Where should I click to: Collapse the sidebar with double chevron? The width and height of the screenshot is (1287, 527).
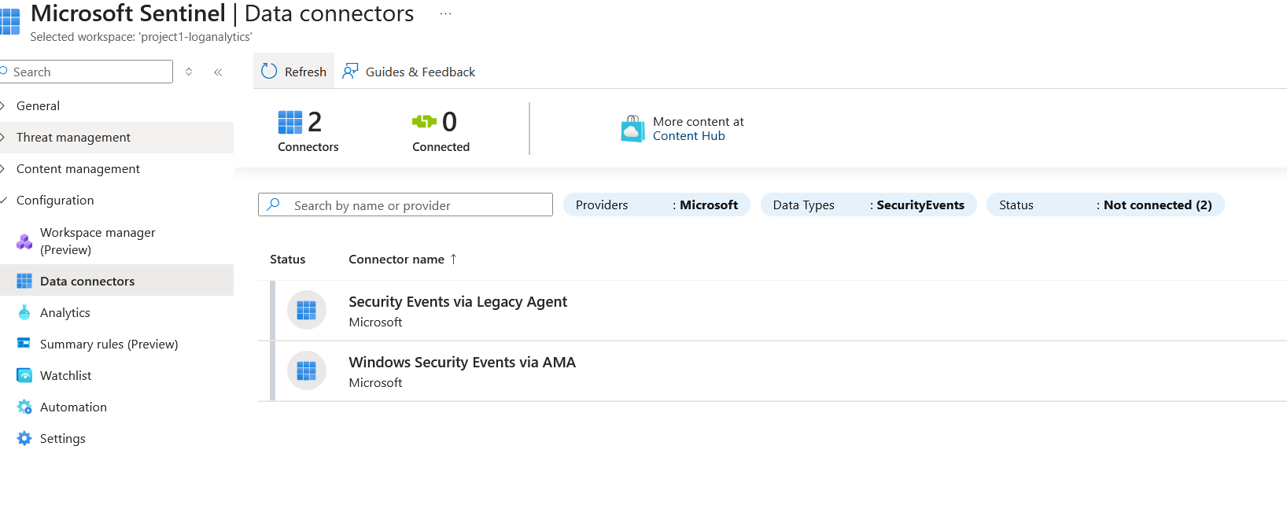click(218, 72)
